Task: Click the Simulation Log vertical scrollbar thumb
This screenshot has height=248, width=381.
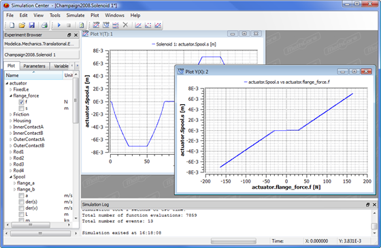Action: pyautogui.click(x=374, y=226)
